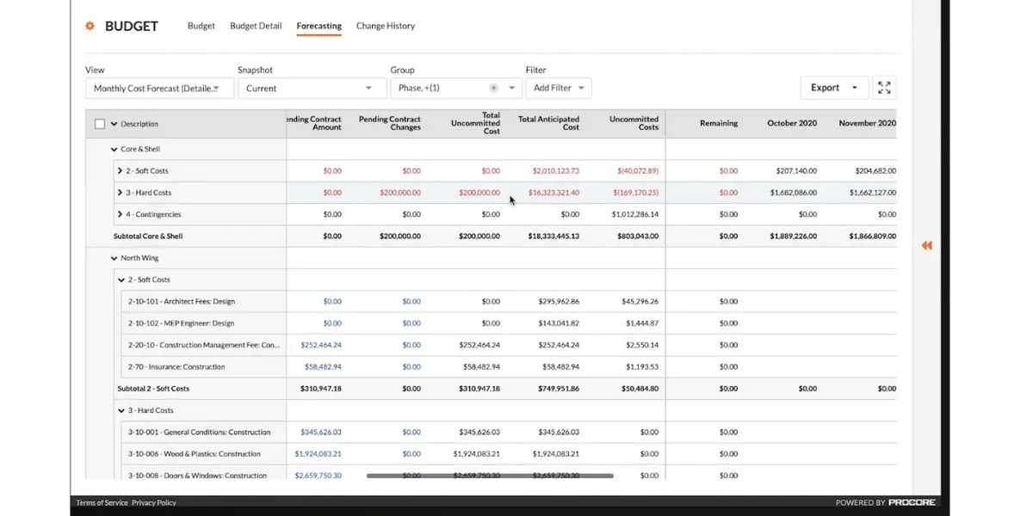Screen dimensions: 1033x516
Task: Open the Group dropdown arrow
Action: (x=512, y=88)
